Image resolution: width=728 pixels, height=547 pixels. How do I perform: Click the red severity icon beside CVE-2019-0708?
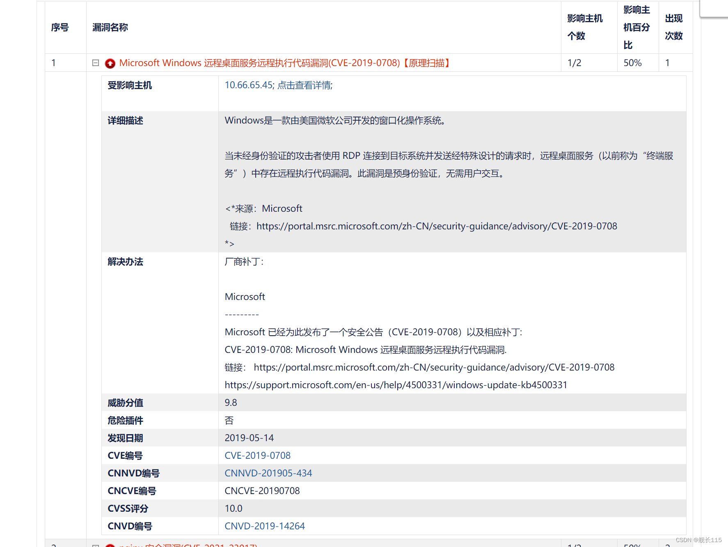pyautogui.click(x=110, y=63)
